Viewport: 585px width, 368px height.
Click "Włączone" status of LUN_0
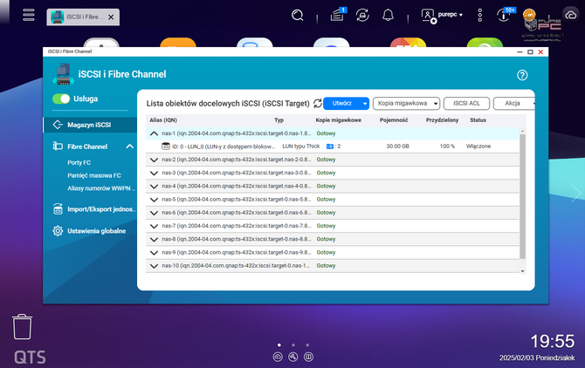pos(478,147)
